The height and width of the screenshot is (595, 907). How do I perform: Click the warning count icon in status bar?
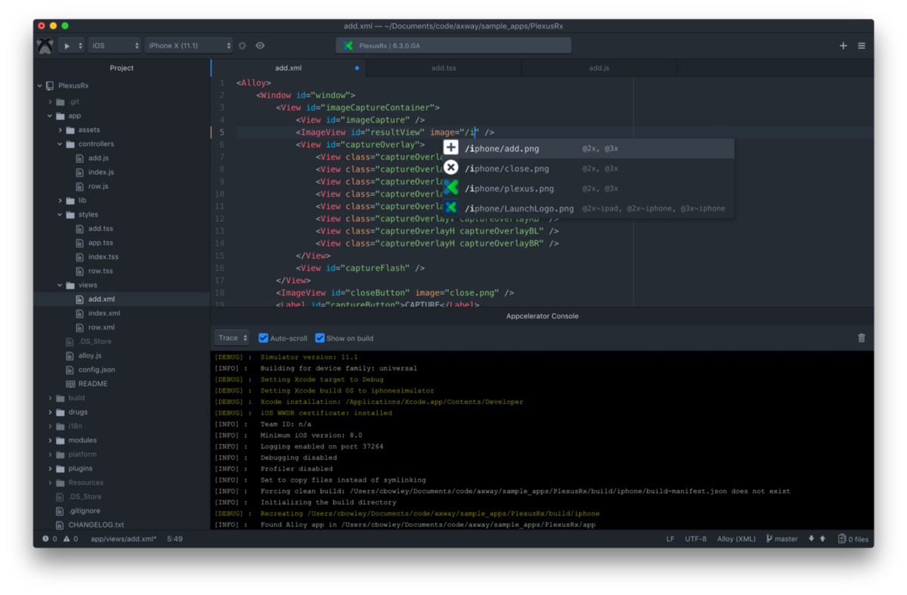(x=67, y=539)
